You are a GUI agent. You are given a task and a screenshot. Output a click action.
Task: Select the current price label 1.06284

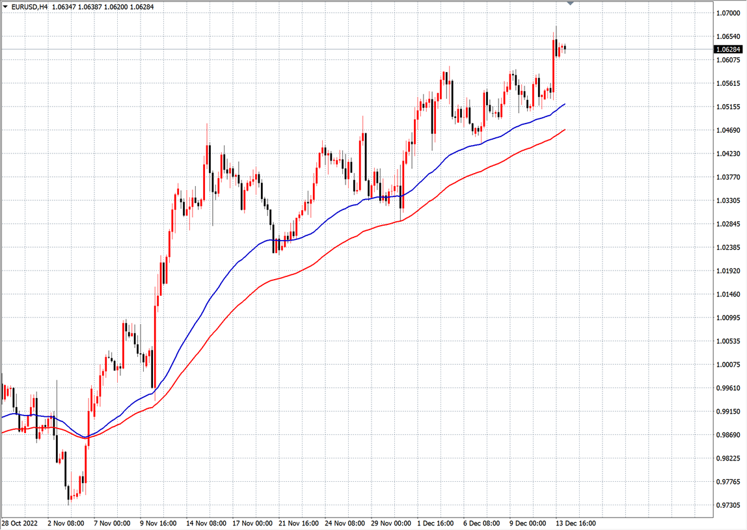pyautogui.click(x=728, y=49)
